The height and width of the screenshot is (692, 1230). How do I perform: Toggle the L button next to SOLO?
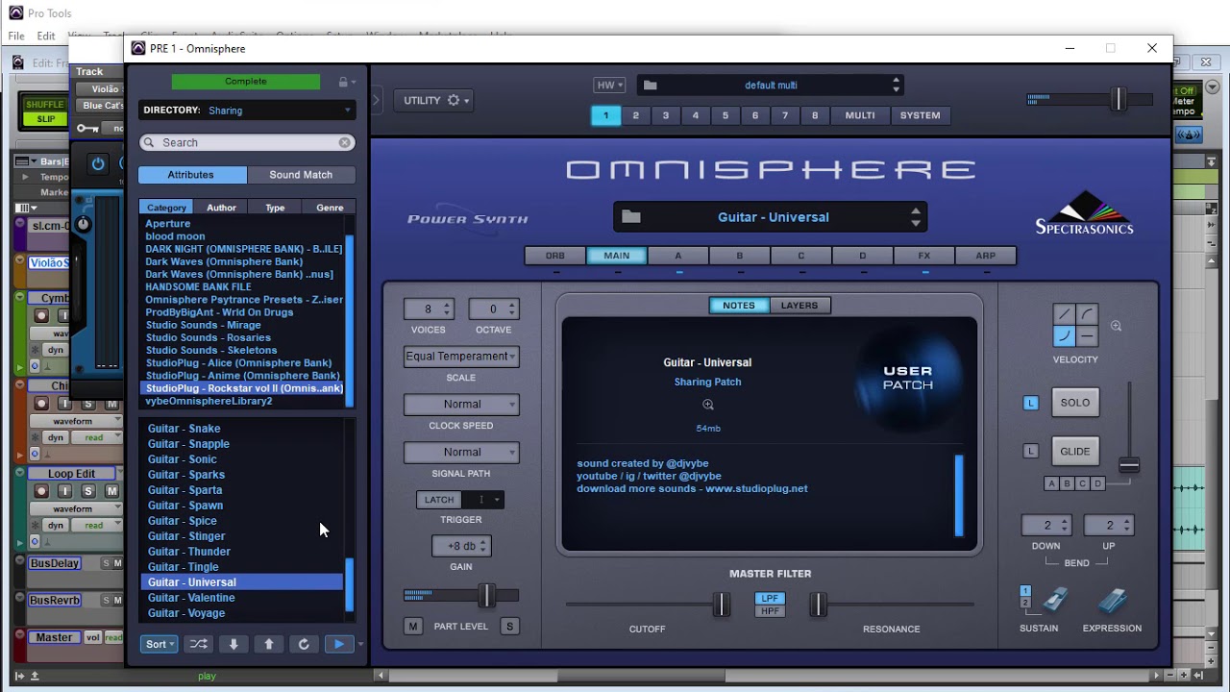pyautogui.click(x=1031, y=403)
